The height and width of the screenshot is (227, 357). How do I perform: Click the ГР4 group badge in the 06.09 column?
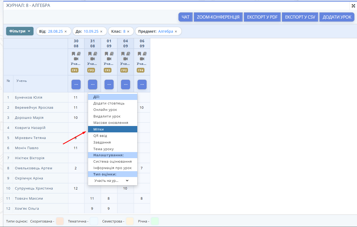(x=140, y=70)
